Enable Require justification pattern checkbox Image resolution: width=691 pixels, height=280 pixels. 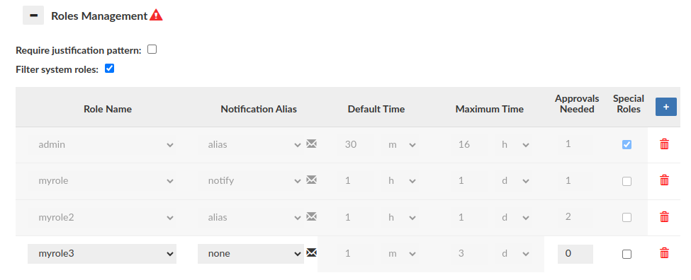click(x=152, y=49)
